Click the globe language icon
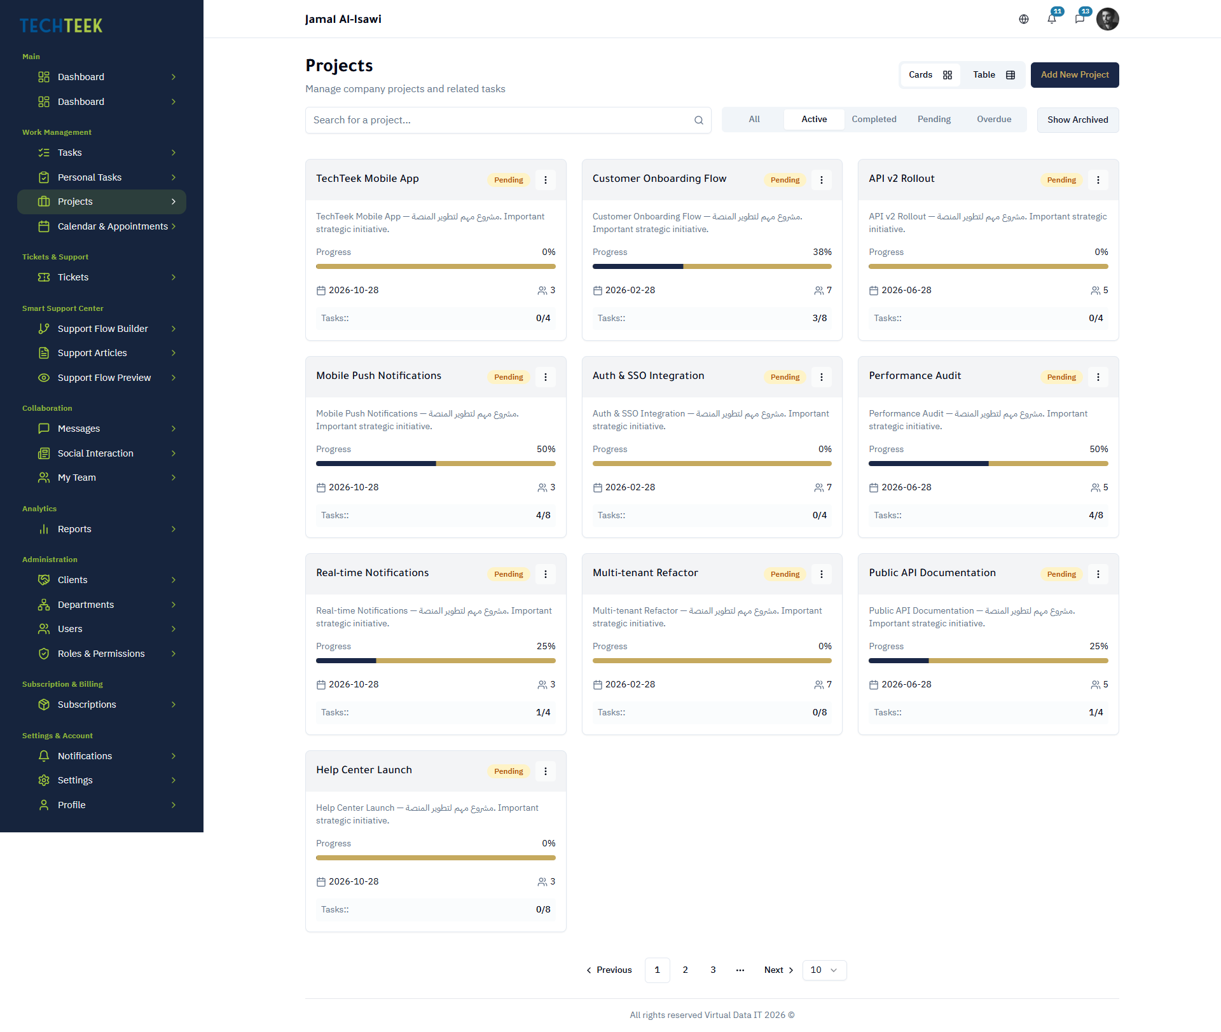 pyautogui.click(x=1024, y=19)
